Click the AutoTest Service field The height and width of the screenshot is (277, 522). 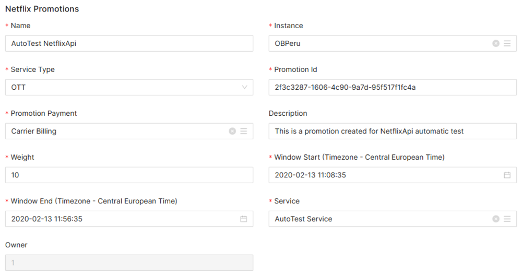(x=378, y=219)
